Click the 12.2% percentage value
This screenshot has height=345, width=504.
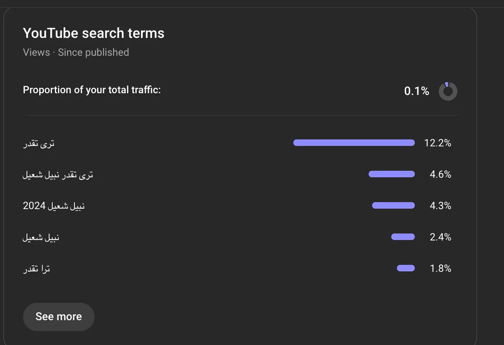437,143
